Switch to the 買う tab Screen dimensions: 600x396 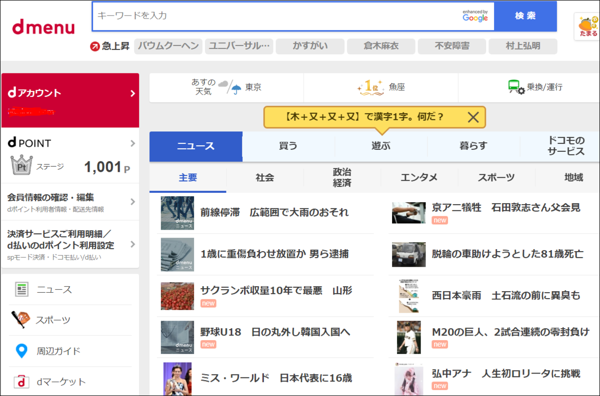click(x=288, y=146)
